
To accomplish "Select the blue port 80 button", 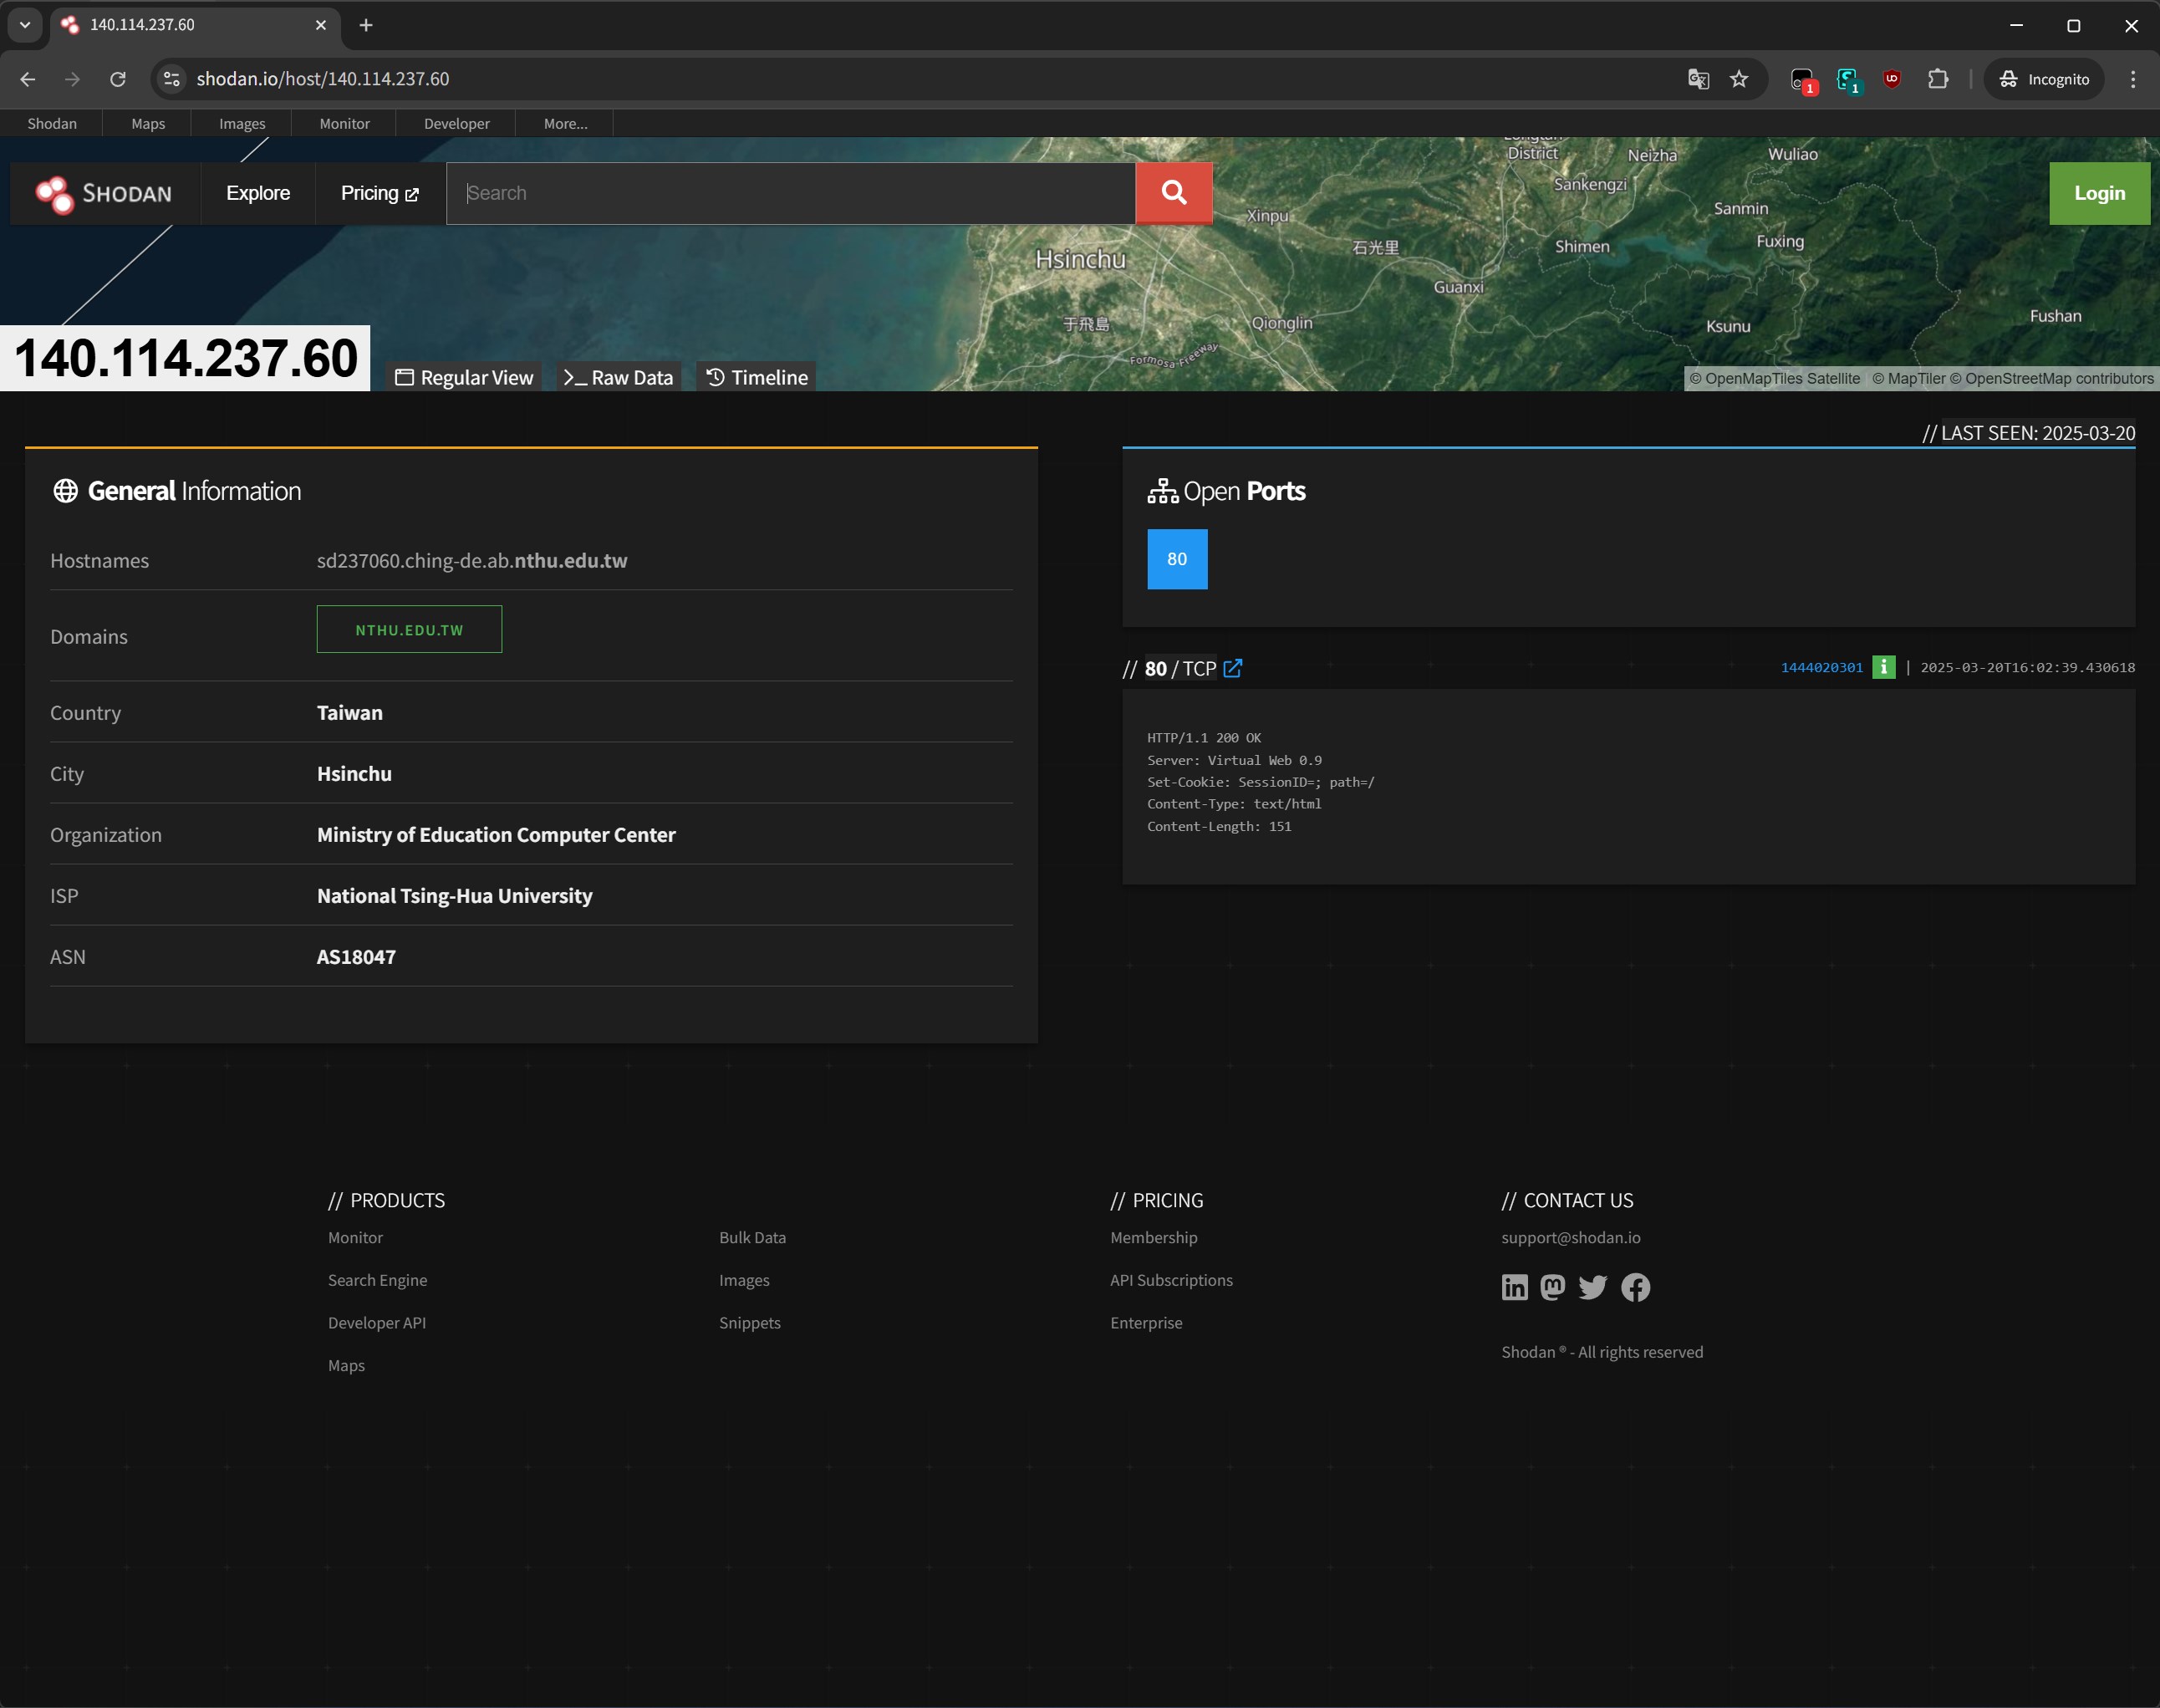I will [1177, 559].
